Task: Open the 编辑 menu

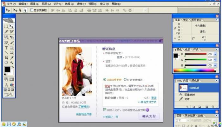Action: coord(23,4)
